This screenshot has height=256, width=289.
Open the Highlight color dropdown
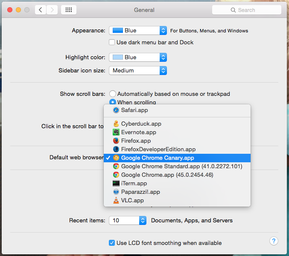pyautogui.click(x=138, y=57)
